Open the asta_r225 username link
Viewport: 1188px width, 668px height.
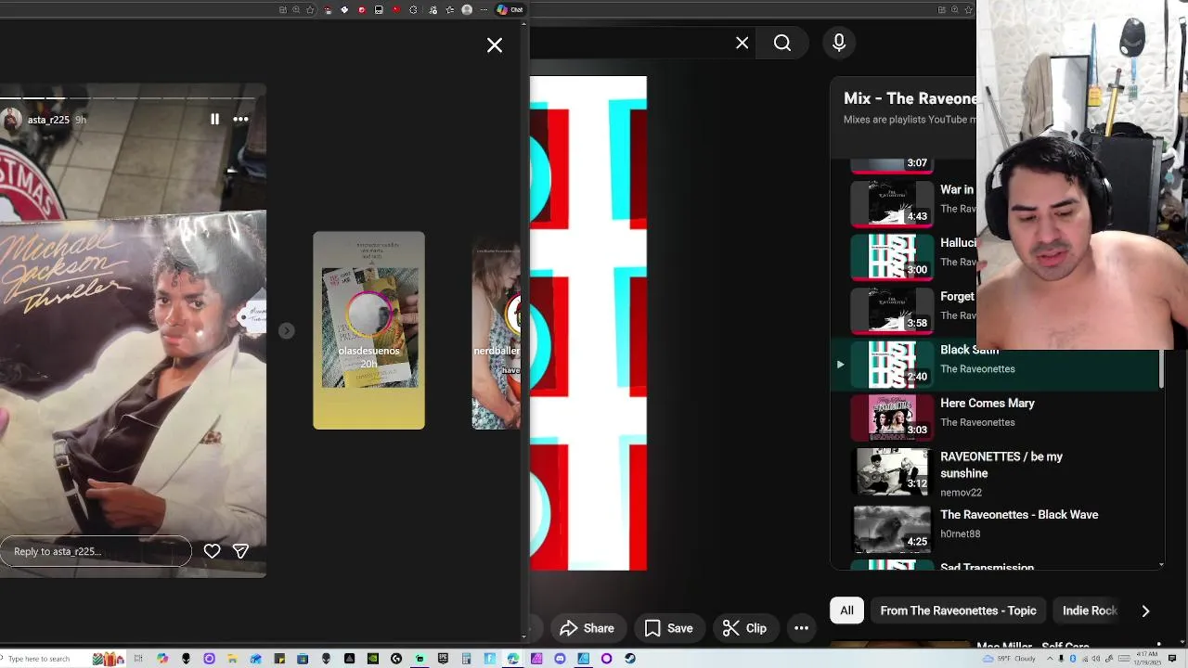[x=48, y=120]
